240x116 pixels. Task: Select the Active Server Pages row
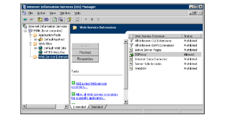tap(165, 50)
